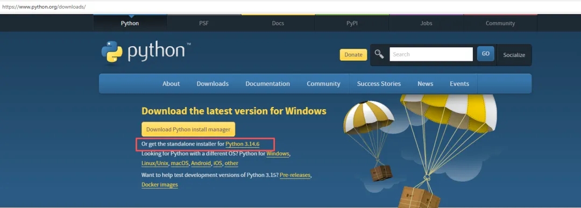Screen dimensions: 581x208
Task: Open the About navigation menu
Action: coord(171,84)
